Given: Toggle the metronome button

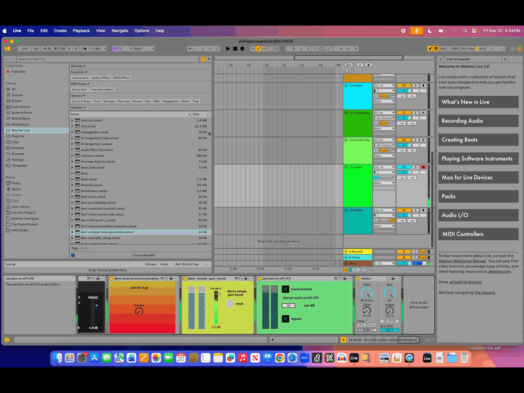Looking at the screenshot, I should [84, 49].
